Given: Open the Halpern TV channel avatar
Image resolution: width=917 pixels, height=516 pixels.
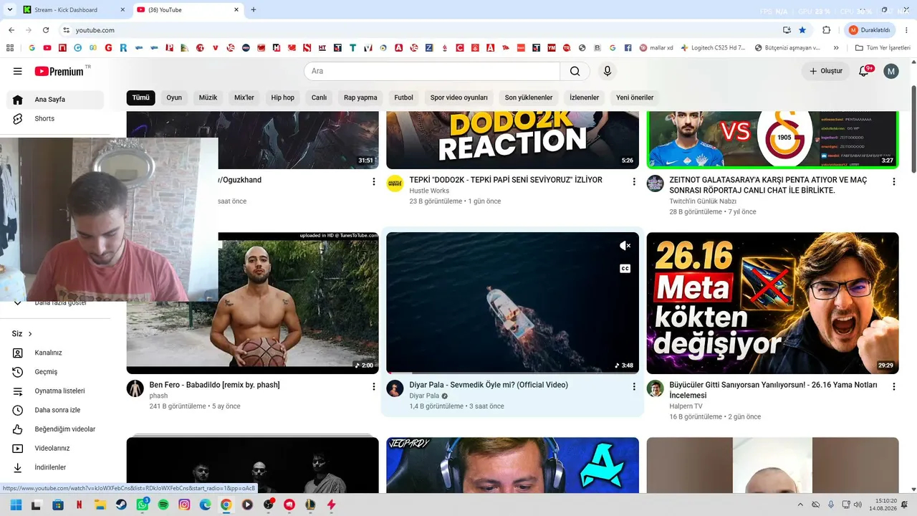Looking at the screenshot, I should [x=655, y=388].
